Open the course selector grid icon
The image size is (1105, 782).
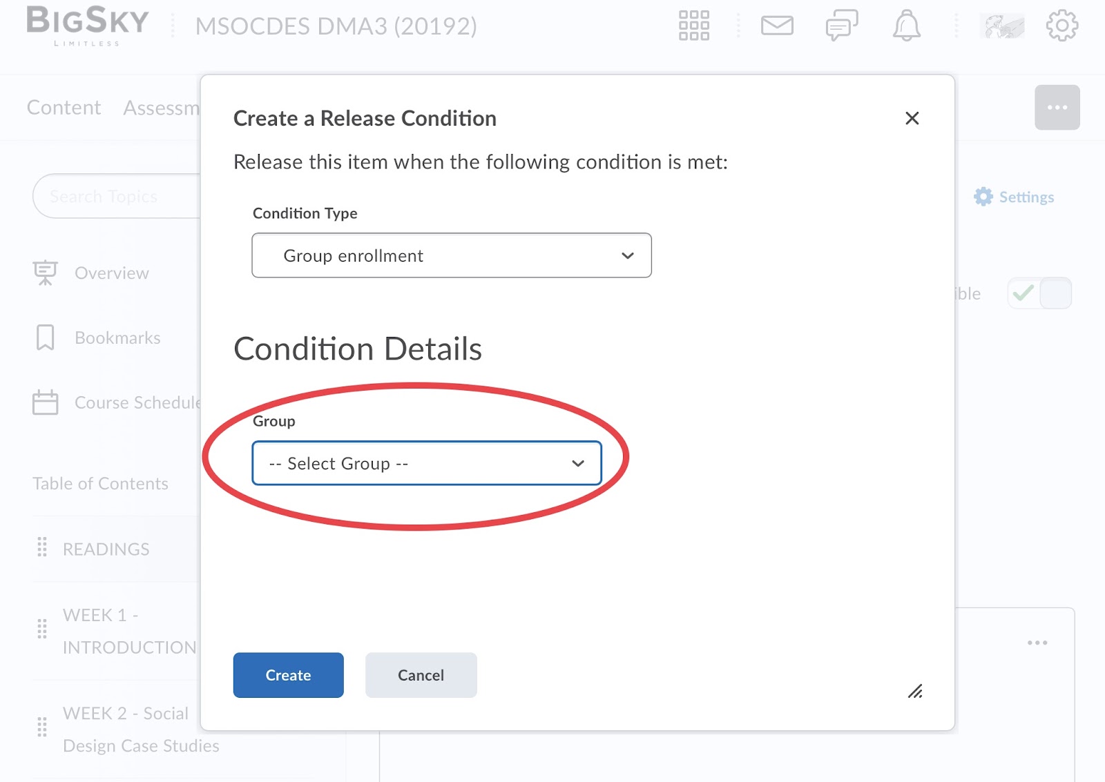point(694,26)
